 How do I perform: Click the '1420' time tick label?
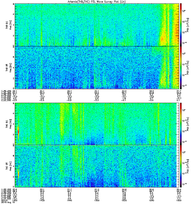pos(42,200)
